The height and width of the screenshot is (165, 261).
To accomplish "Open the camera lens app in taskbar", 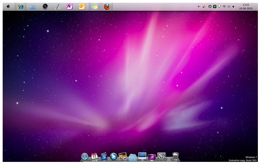I will pos(45,7).
